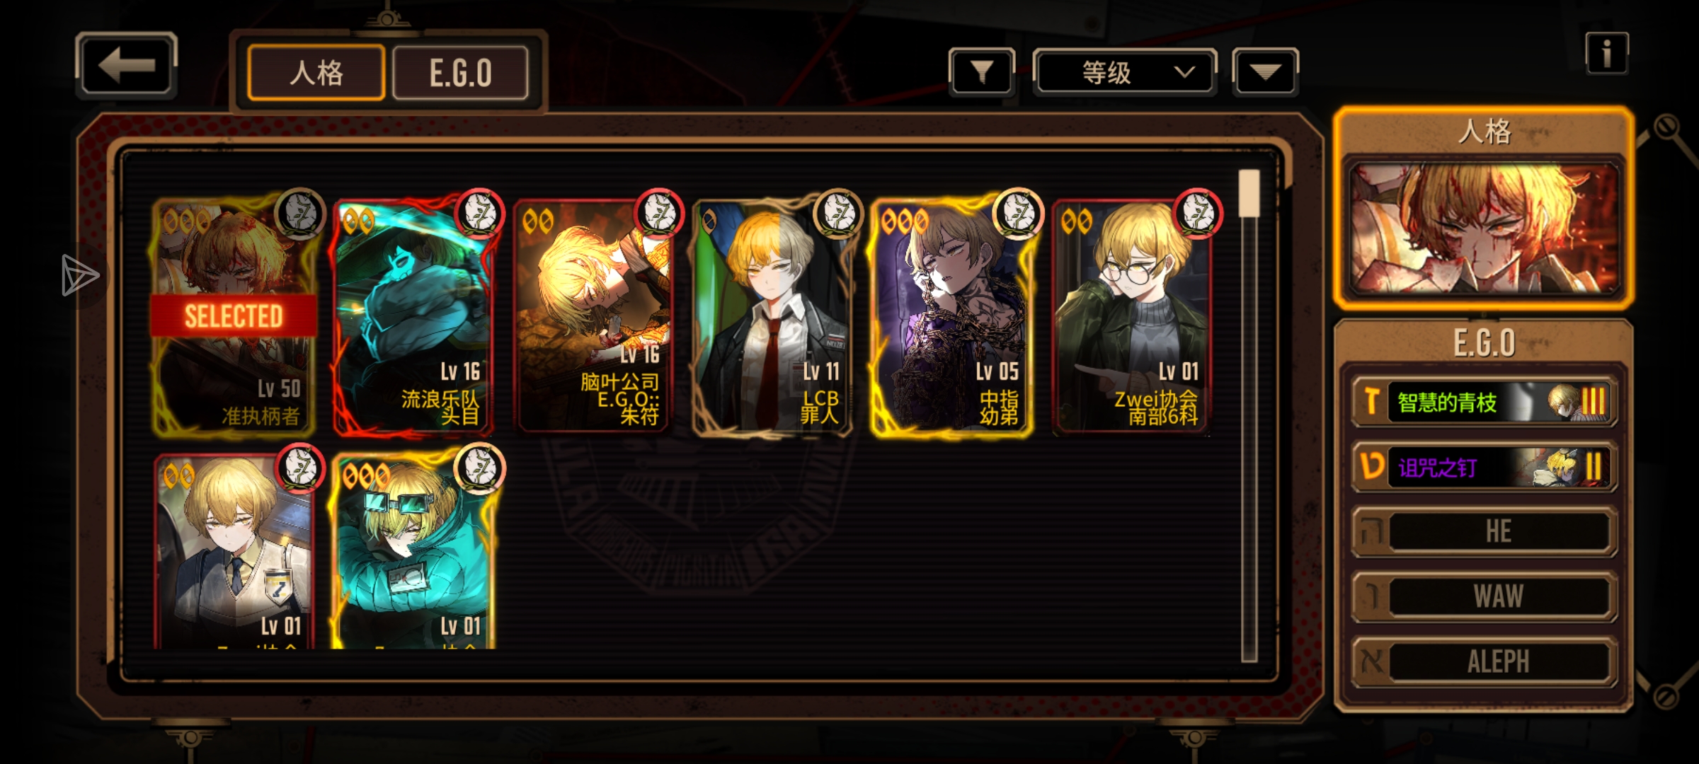This screenshot has width=1699, height=764.
Task: Expand the empty HE E.G.O slot
Action: pos(1485,531)
